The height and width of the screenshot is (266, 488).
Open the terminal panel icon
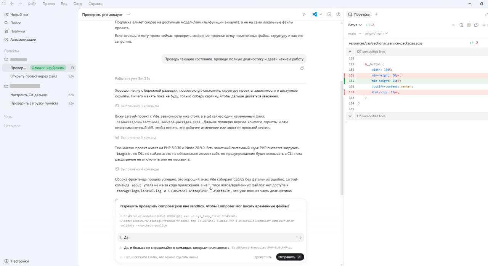click(x=330, y=14)
